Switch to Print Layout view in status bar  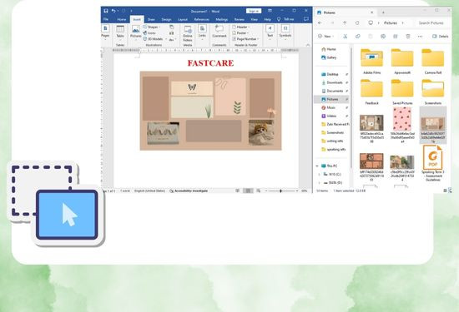click(248, 191)
